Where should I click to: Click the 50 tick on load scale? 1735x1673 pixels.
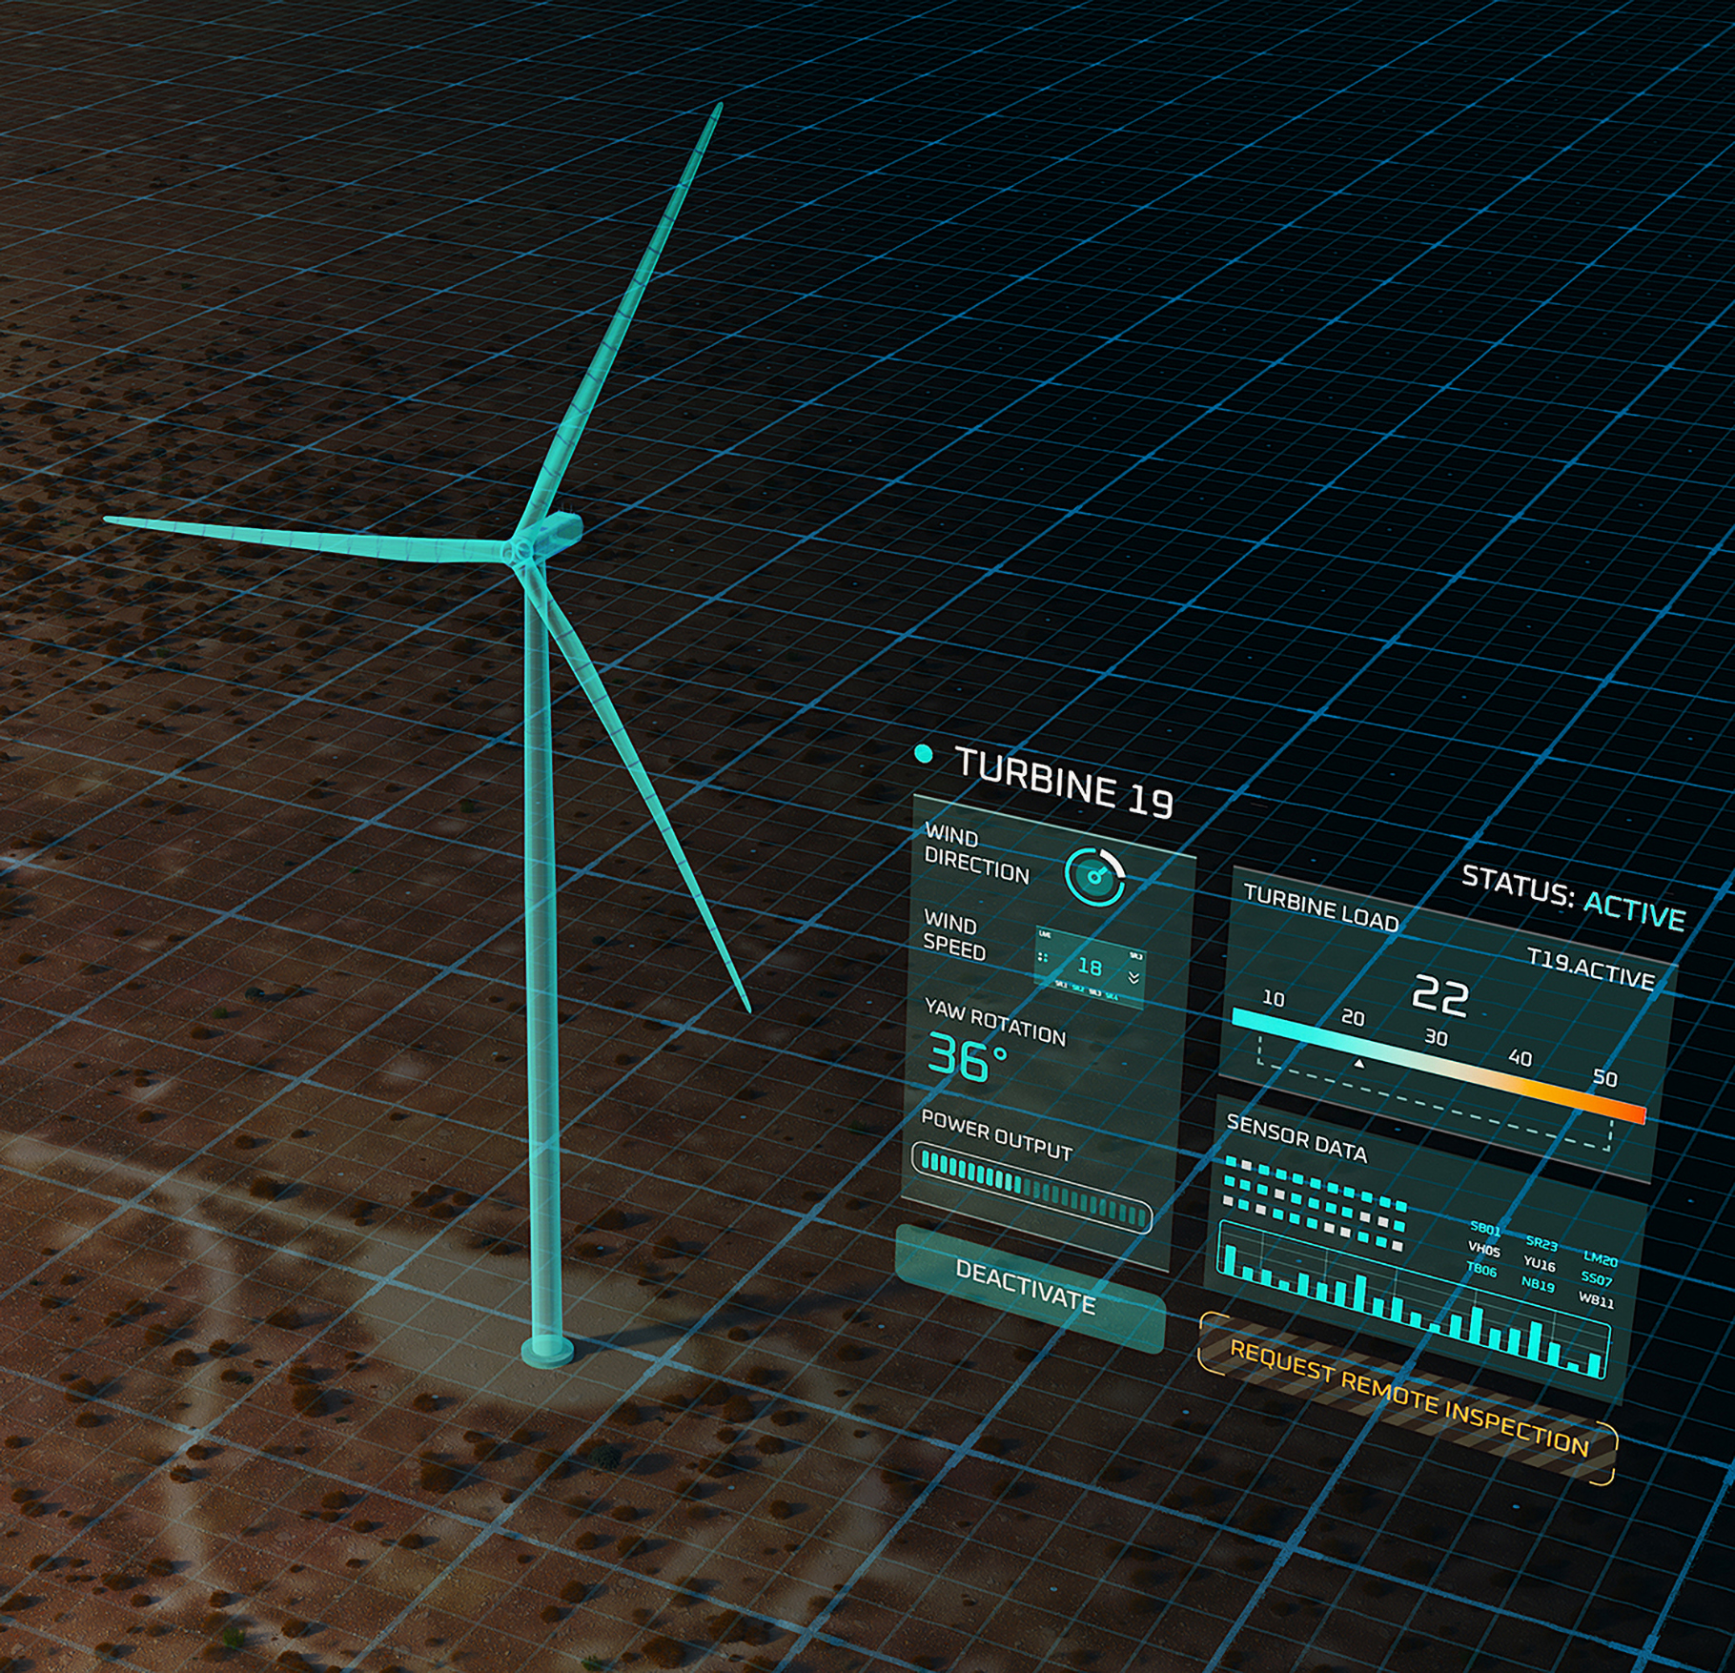pyautogui.click(x=1605, y=1078)
